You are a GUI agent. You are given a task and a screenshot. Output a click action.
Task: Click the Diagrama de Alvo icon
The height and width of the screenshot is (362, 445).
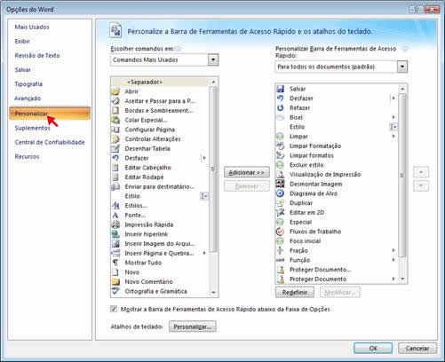click(x=280, y=193)
